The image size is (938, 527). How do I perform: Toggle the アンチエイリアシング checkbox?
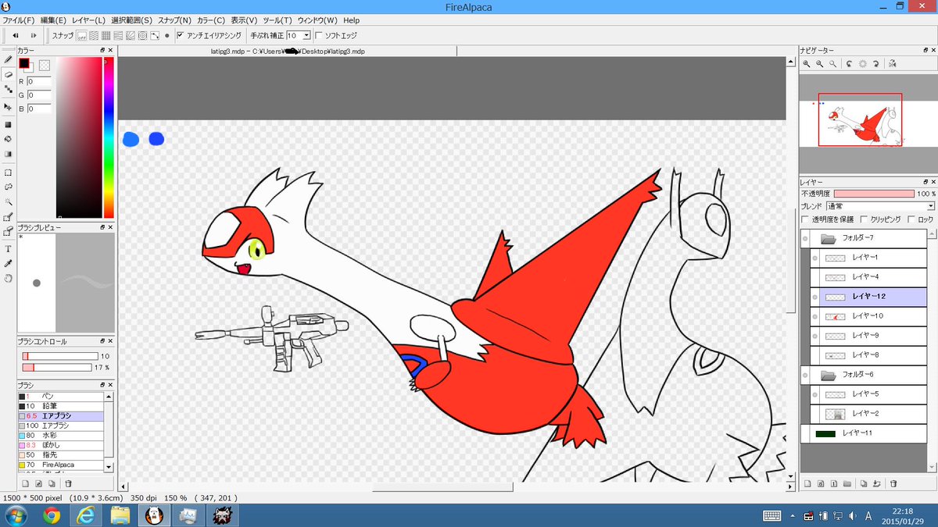pos(181,35)
